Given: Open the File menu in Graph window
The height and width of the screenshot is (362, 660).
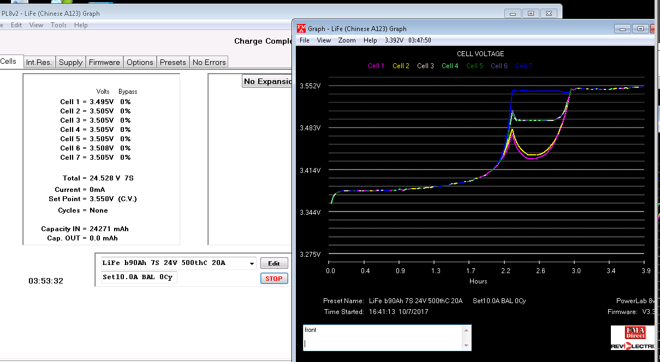Looking at the screenshot, I should click(305, 40).
